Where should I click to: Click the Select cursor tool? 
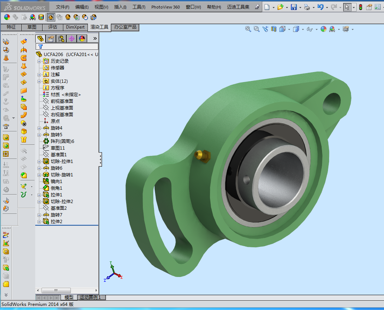point(347,7)
